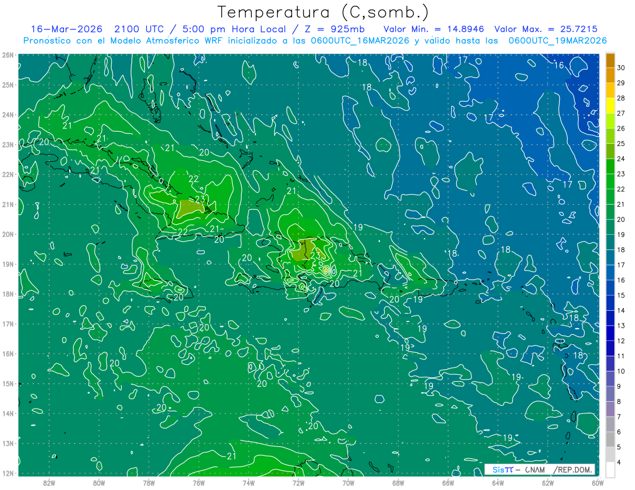Screen dimensions: 635x490
Task: Click the "0600UTC_19MAR2026" valid-until text
Action: coord(557,40)
